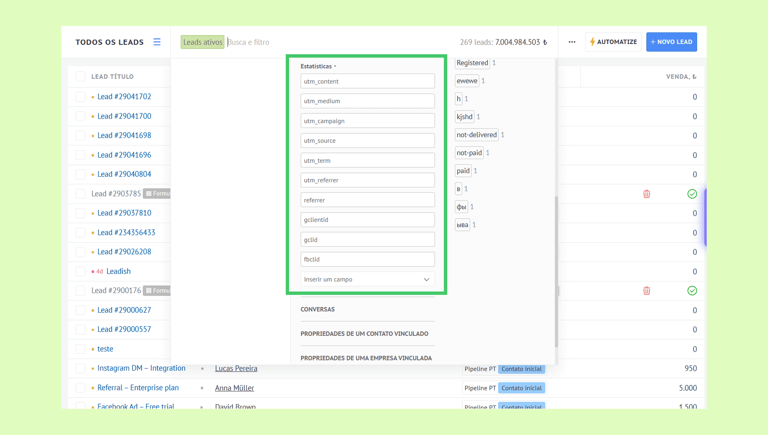Click the Formulário badge on Lead #2903785
This screenshot has height=435, width=768.
(x=157, y=193)
